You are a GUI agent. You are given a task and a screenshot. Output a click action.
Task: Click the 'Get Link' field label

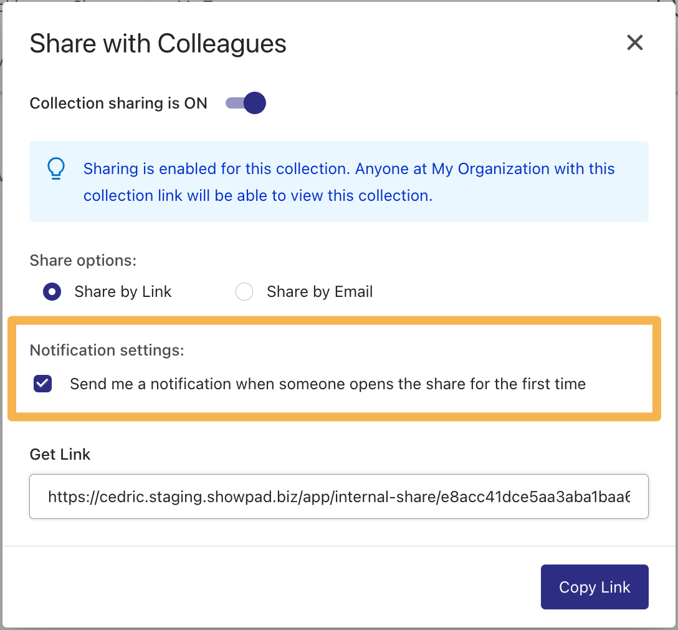pos(60,454)
